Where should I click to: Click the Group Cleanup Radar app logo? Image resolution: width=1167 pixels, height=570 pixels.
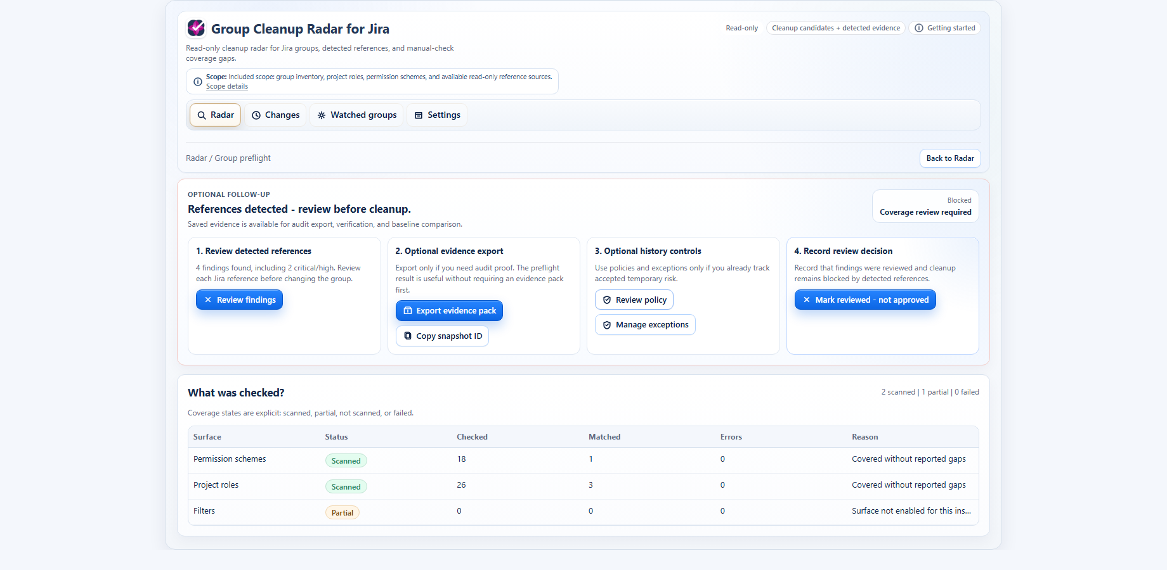coord(196,28)
